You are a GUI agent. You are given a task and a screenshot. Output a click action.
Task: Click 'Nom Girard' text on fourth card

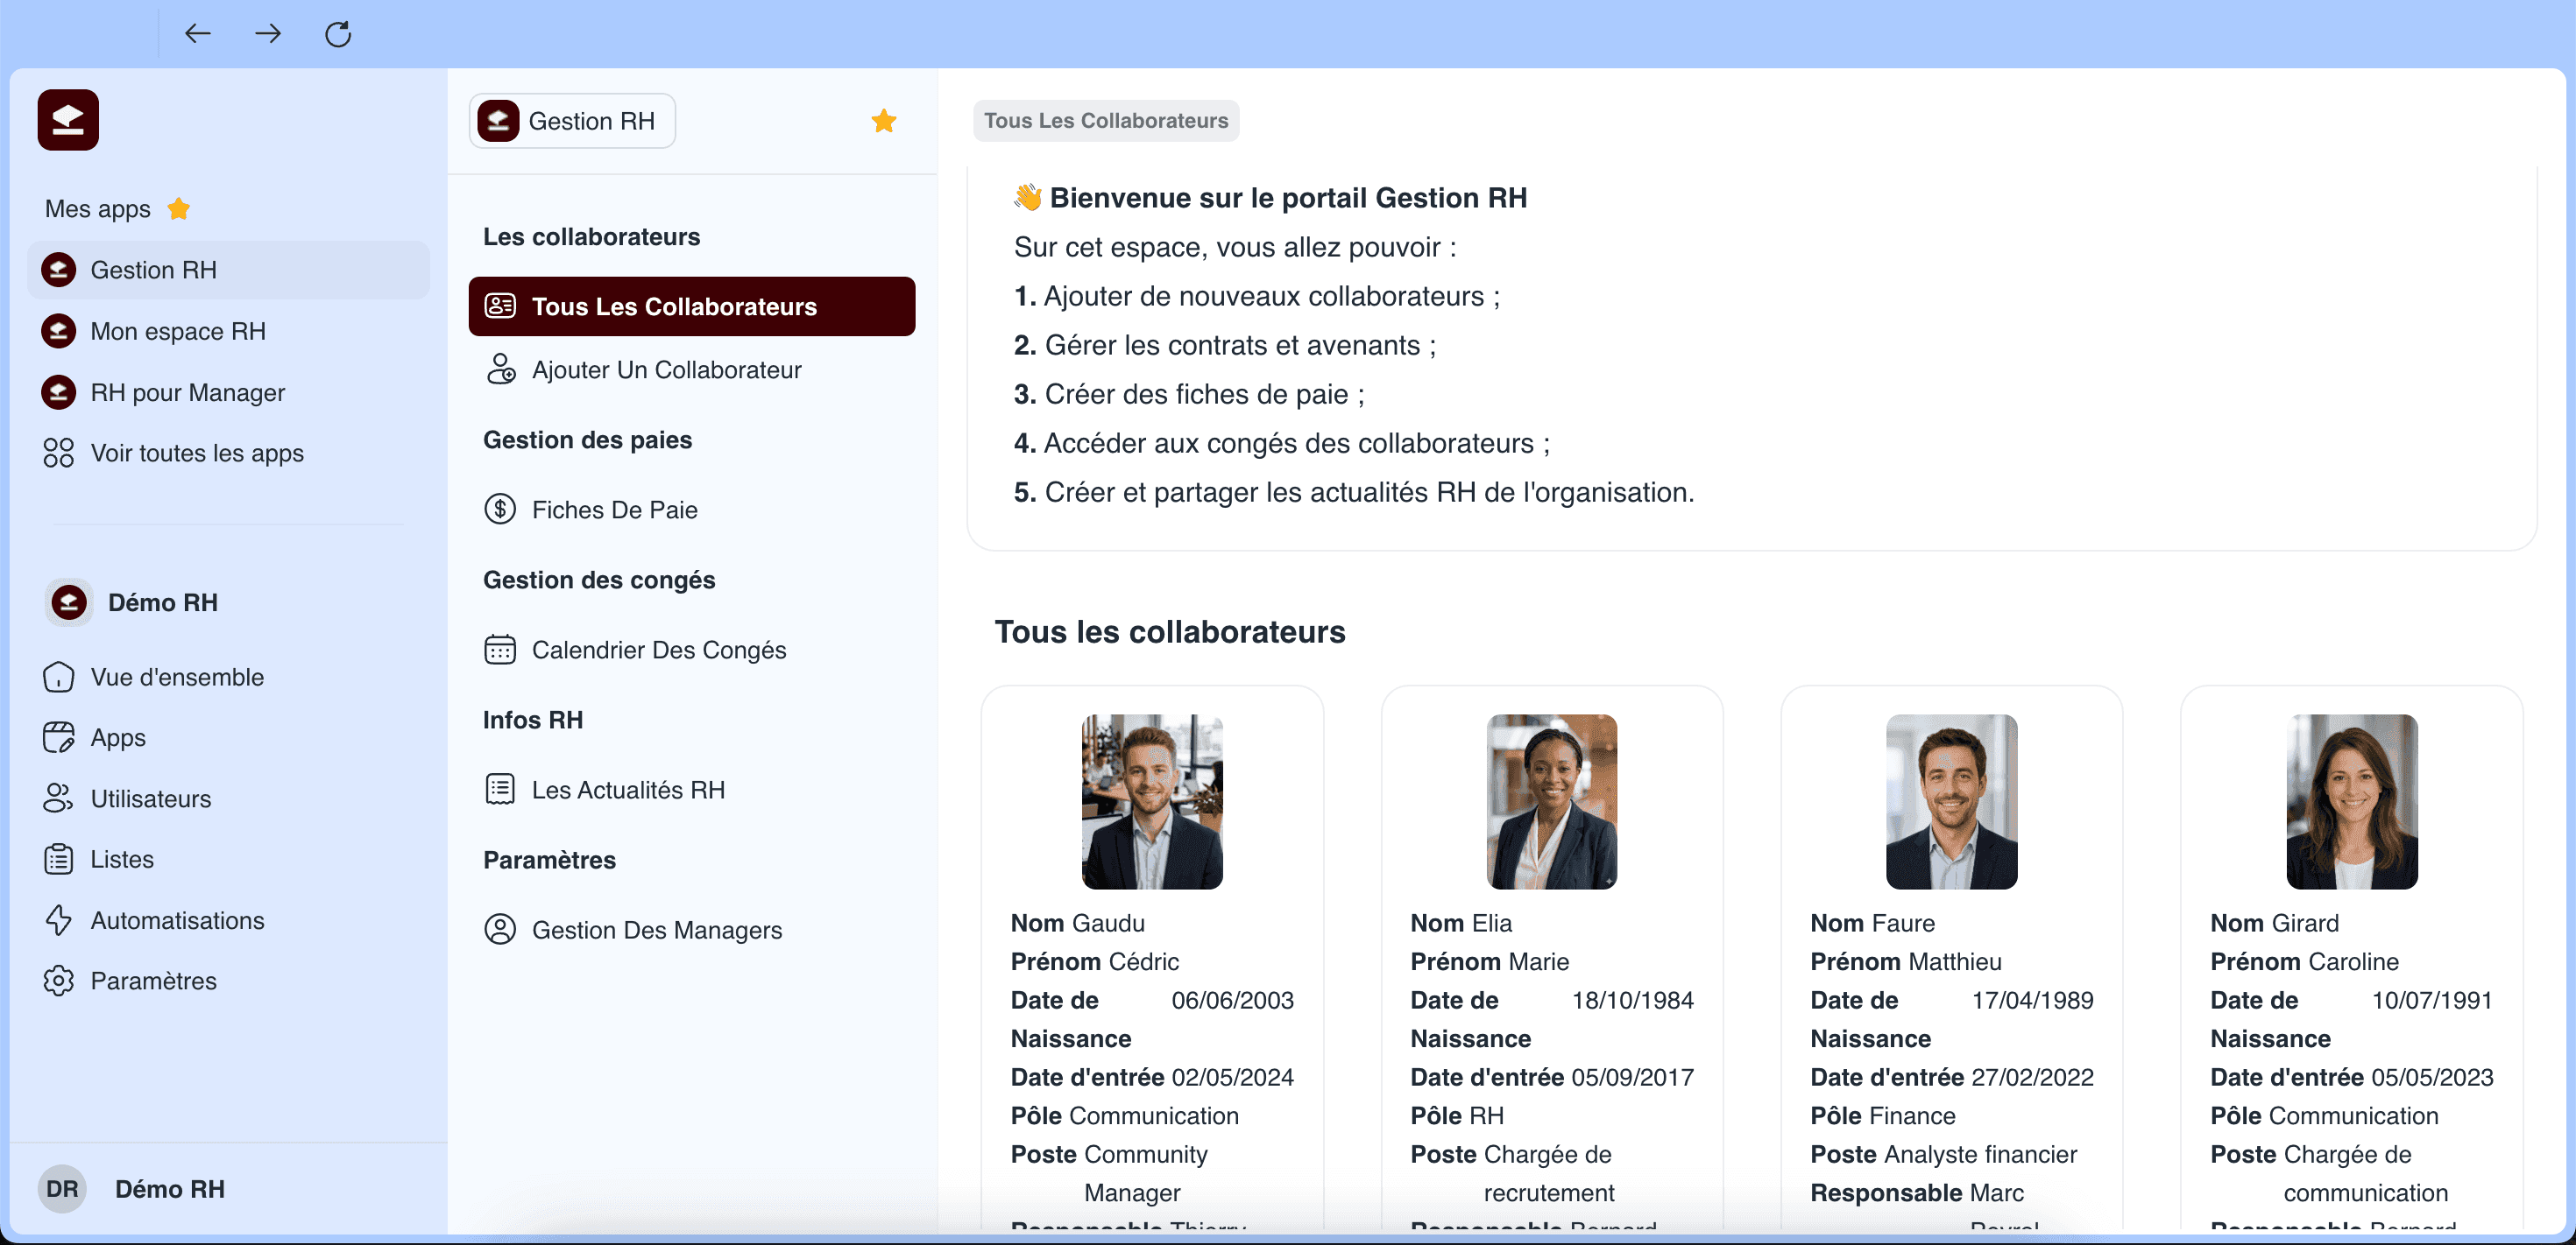click(2275, 924)
